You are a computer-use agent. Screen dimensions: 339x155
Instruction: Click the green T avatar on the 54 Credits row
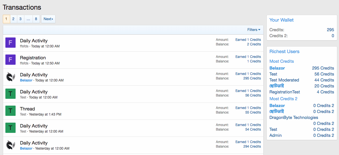[10, 128]
